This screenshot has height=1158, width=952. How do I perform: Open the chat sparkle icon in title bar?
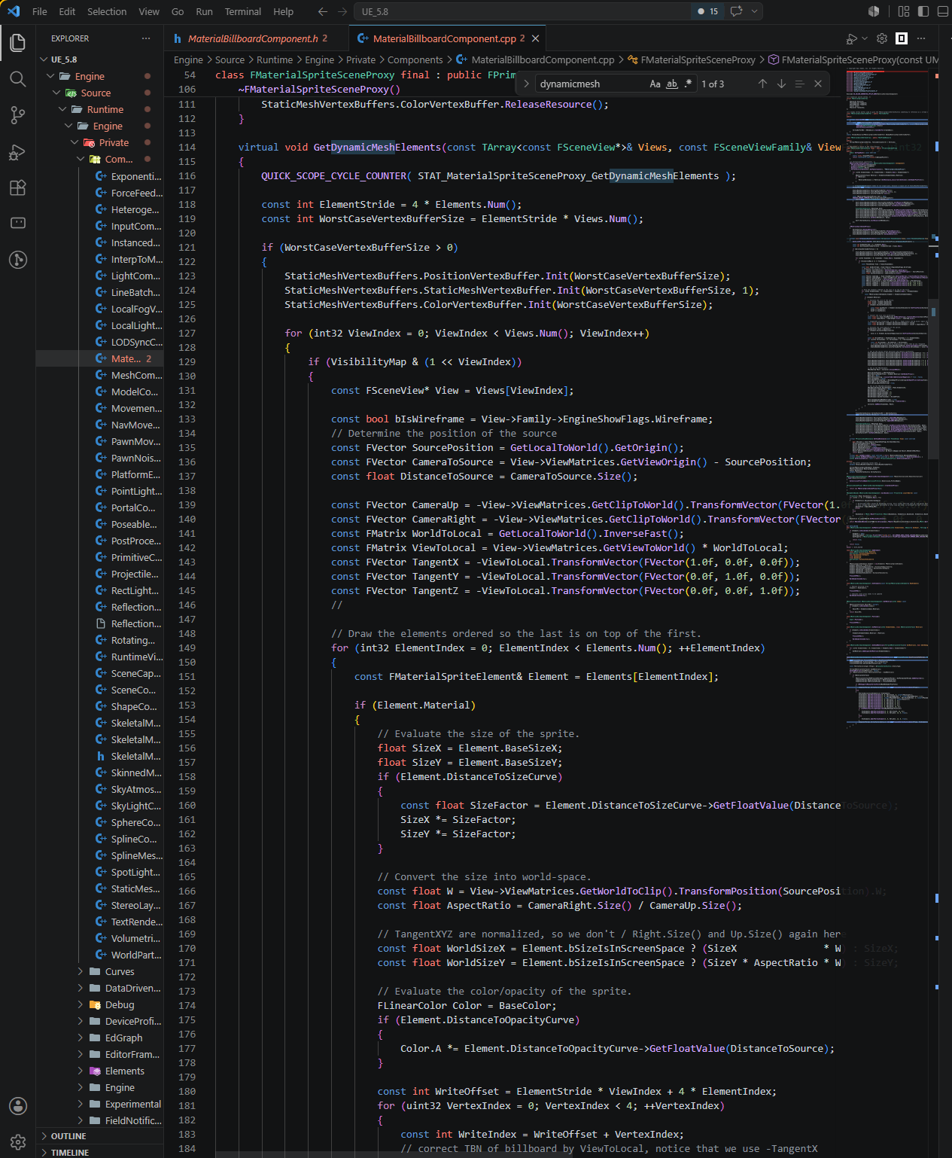coord(736,11)
